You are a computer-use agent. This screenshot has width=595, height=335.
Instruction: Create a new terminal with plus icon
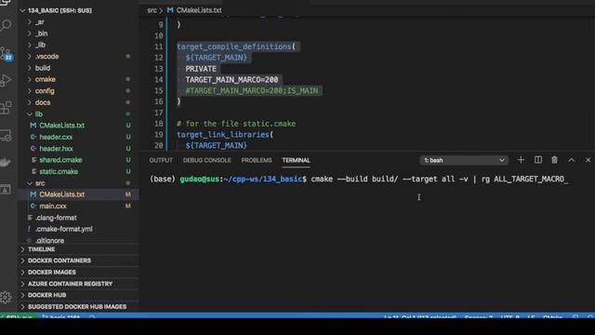(521, 160)
